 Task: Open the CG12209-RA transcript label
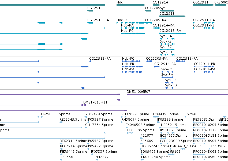point(156,20)
